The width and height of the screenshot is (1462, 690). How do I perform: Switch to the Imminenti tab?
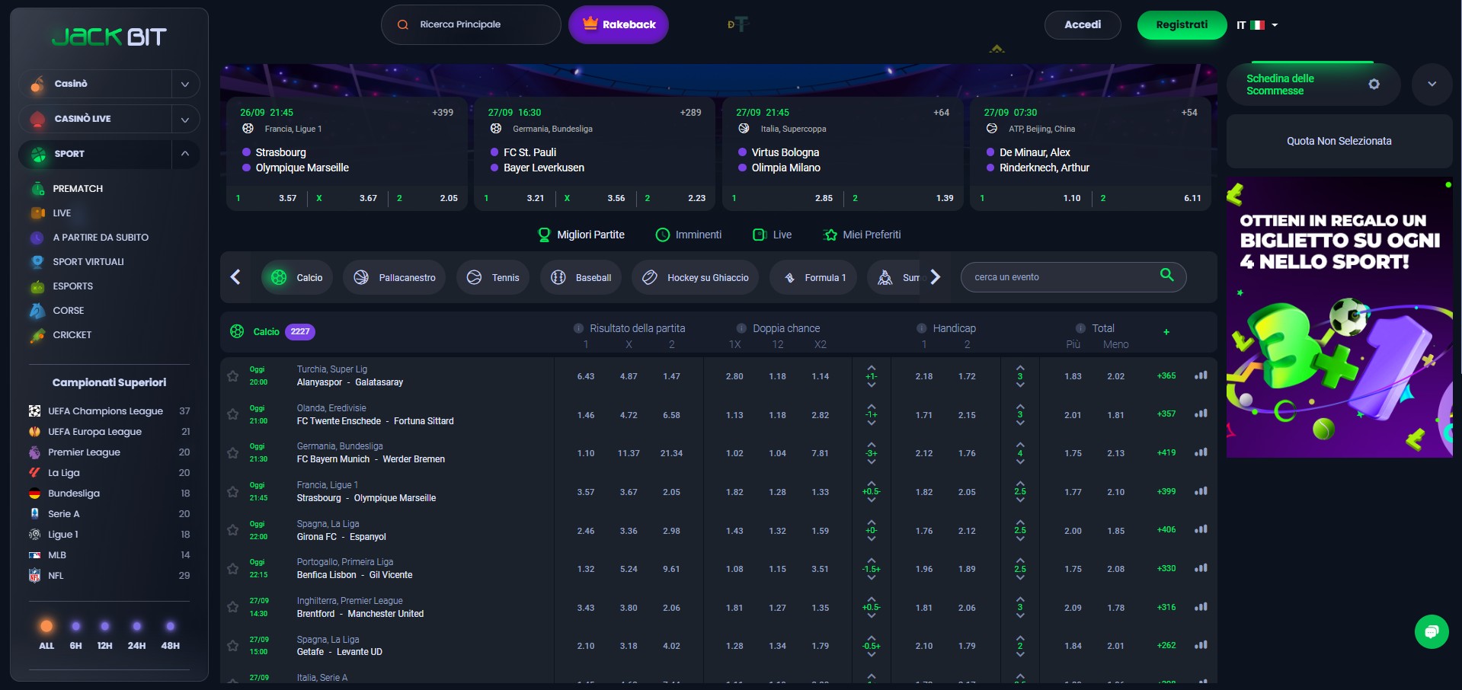click(689, 235)
